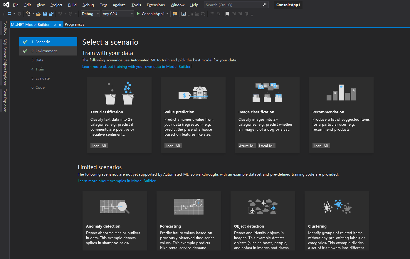Open the Any CPU platform dropdown
410x259 pixels.
(117, 14)
